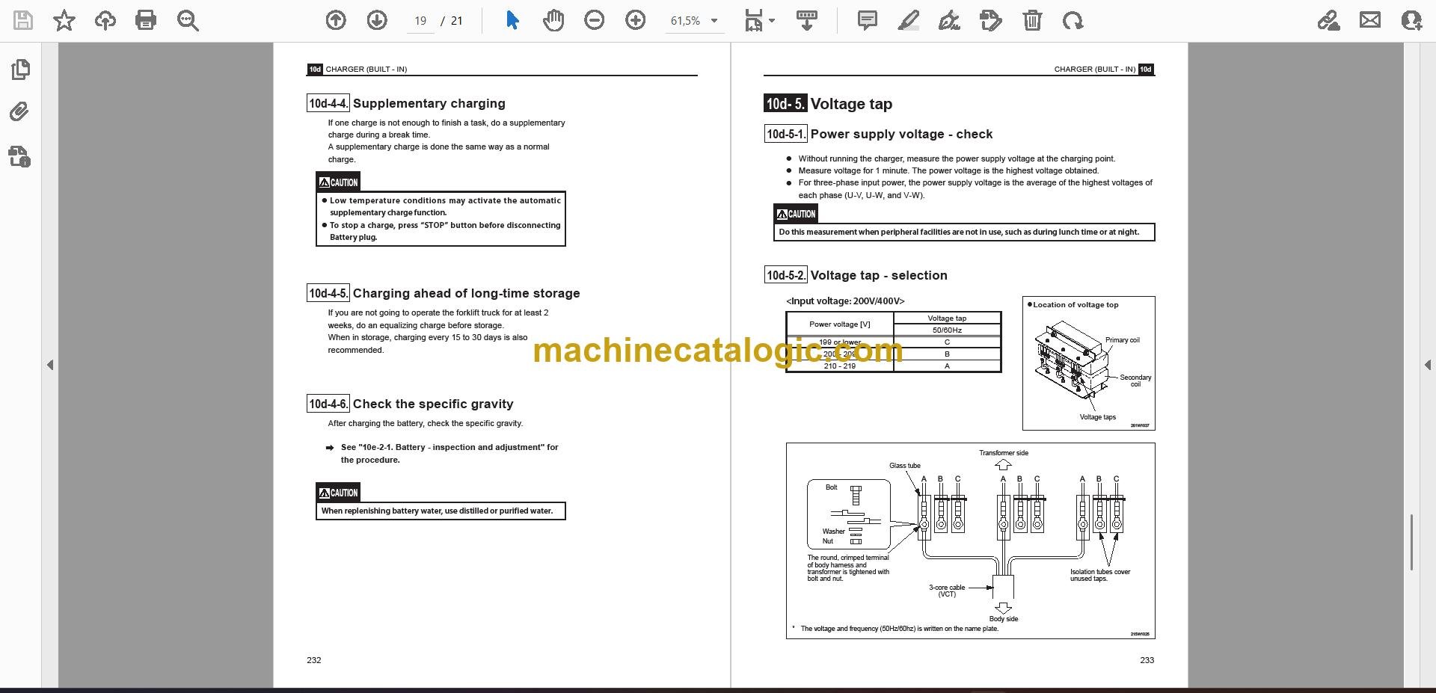Click 'Location of voltage top' caption
This screenshot has width=1436, height=693.
point(1076,305)
